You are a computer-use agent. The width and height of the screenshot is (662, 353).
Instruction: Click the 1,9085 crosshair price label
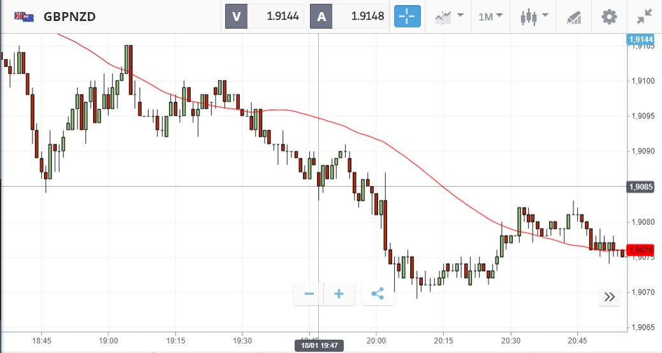coord(641,187)
